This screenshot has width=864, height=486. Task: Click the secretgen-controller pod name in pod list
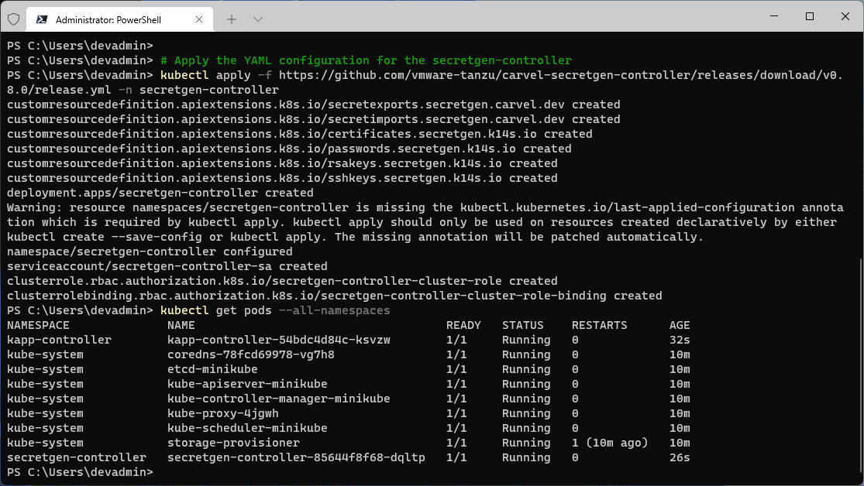point(297,457)
